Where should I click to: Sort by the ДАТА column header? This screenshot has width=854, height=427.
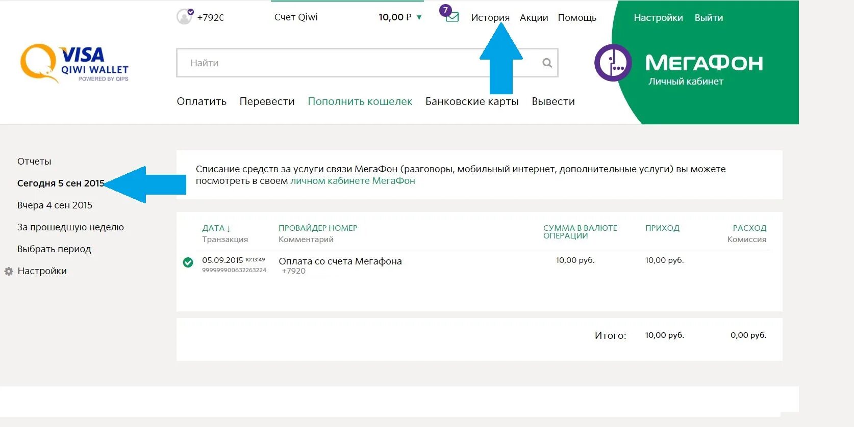[x=216, y=228]
